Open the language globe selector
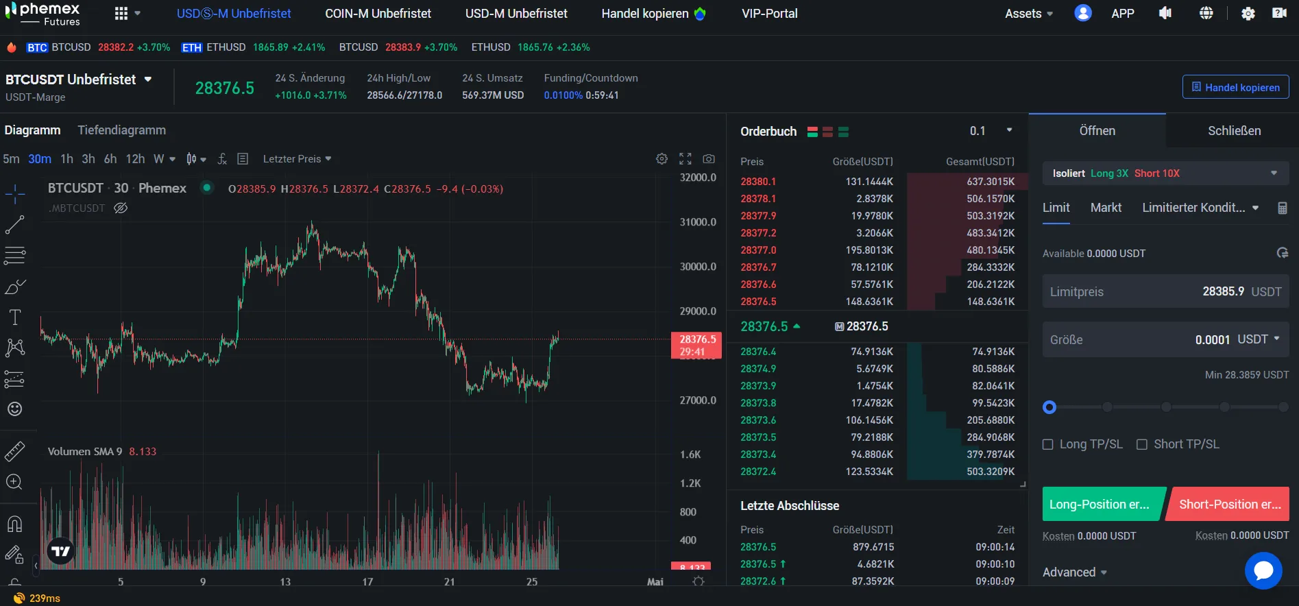This screenshot has height=606, width=1299. click(1206, 13)
